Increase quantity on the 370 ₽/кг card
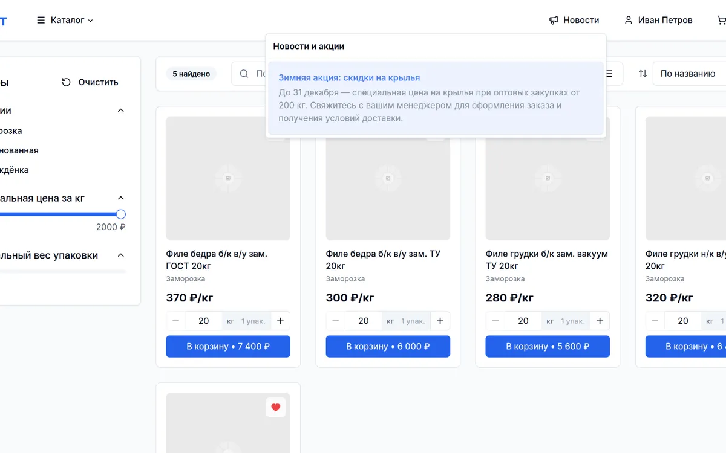726x453 pixels. (x=280, y=321)
